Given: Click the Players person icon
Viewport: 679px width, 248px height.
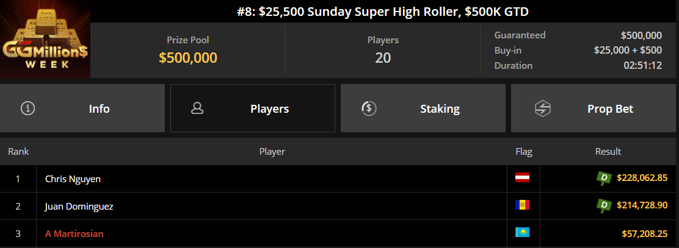Looking at the screenshot, I should pyautogui.click(x=197, y=108).
